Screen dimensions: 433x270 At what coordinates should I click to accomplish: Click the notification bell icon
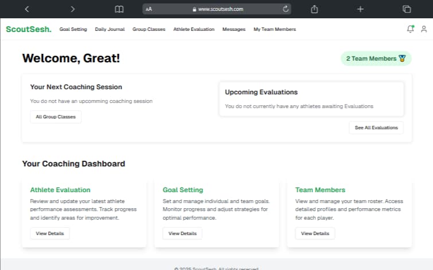410,29
